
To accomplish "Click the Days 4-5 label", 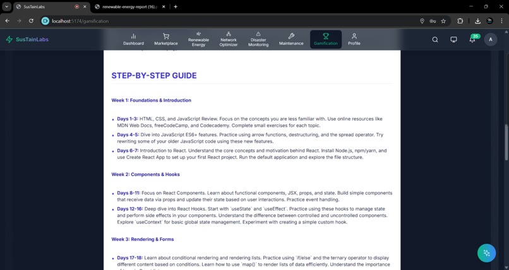I will (128, 134).
